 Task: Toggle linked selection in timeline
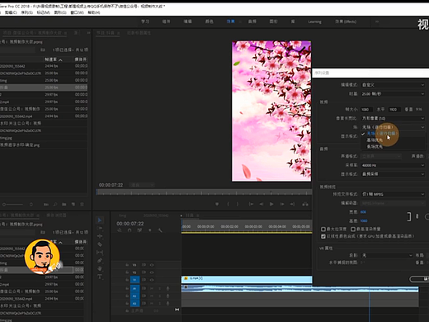coord(139,230)
